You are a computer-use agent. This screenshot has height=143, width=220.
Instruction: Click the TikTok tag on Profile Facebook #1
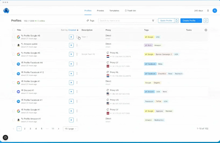coord(159,101)
